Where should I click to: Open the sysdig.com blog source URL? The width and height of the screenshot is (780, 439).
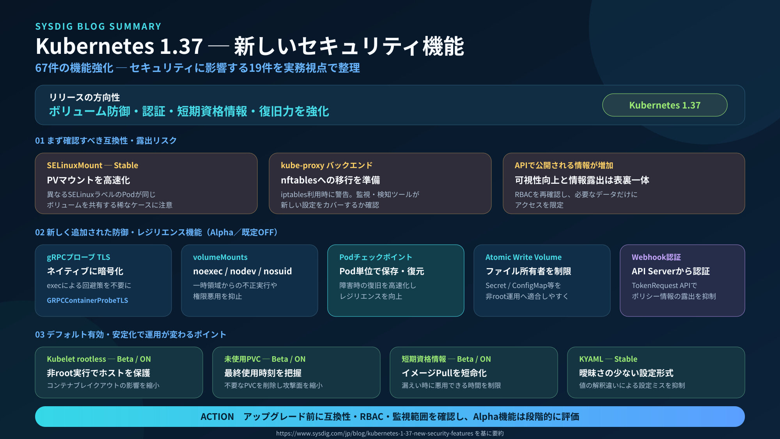[374, 434]
